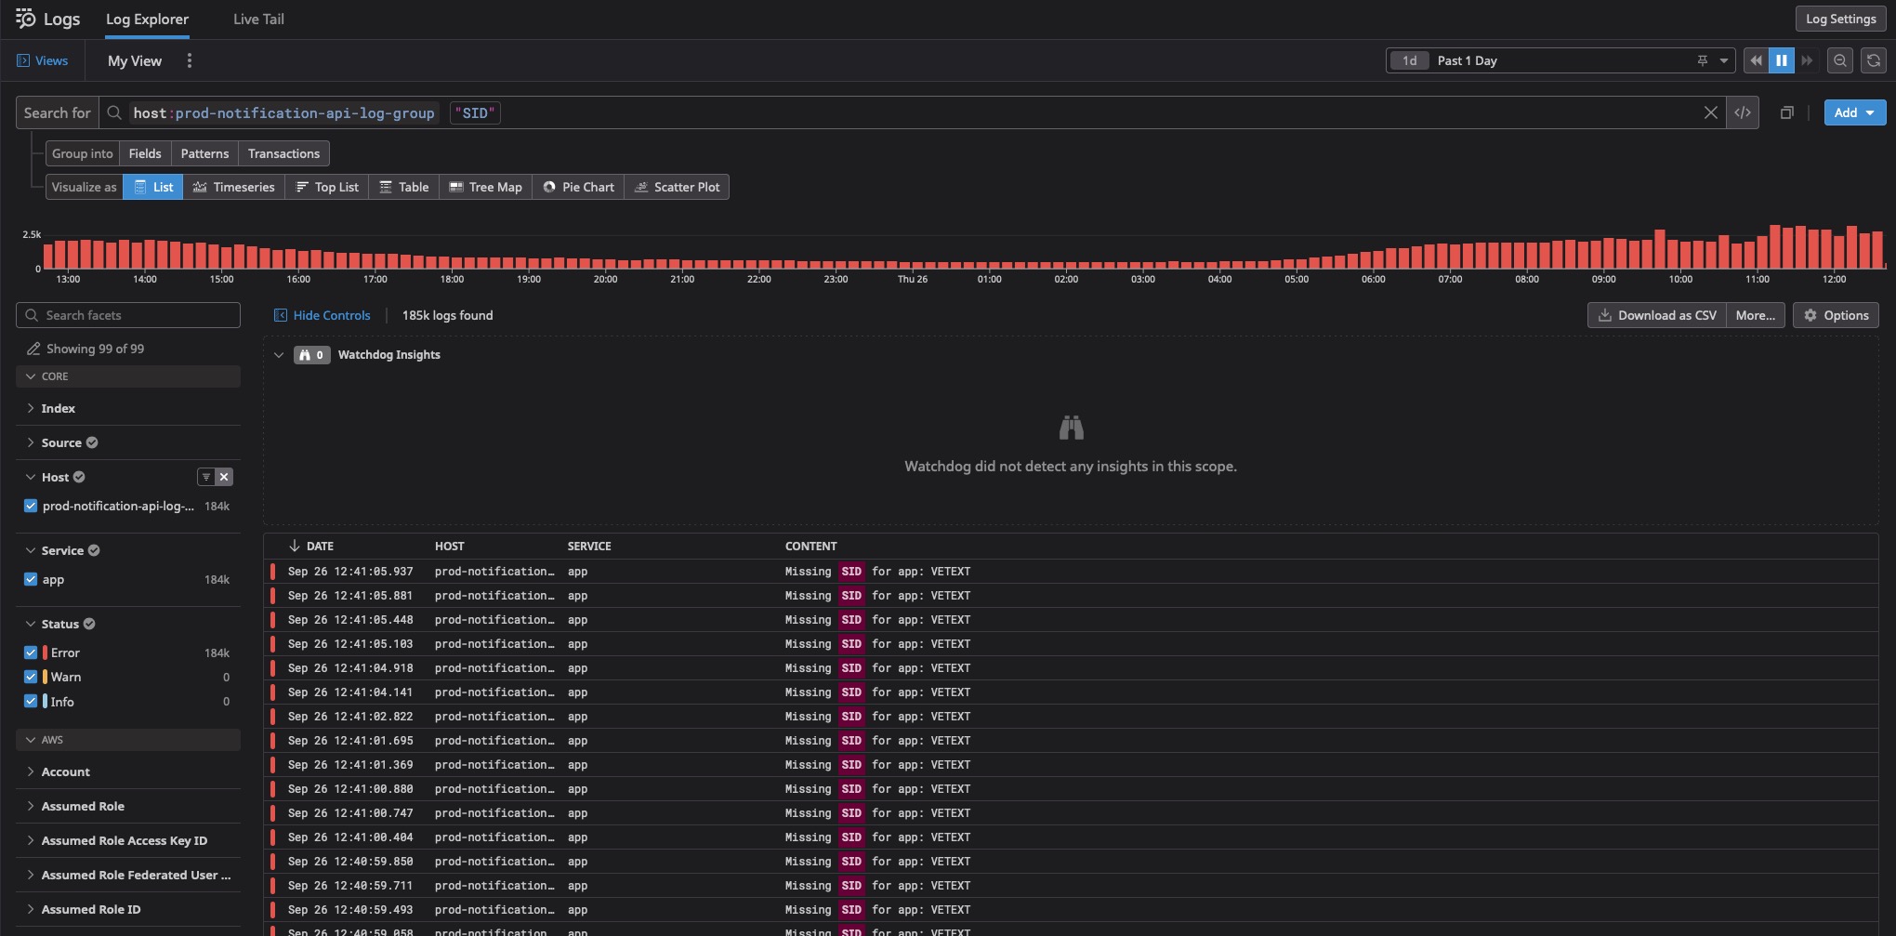Viewport: 1896px width, 936px height.
Task: Step backward in time range
Action: [x=1756, y=60]
